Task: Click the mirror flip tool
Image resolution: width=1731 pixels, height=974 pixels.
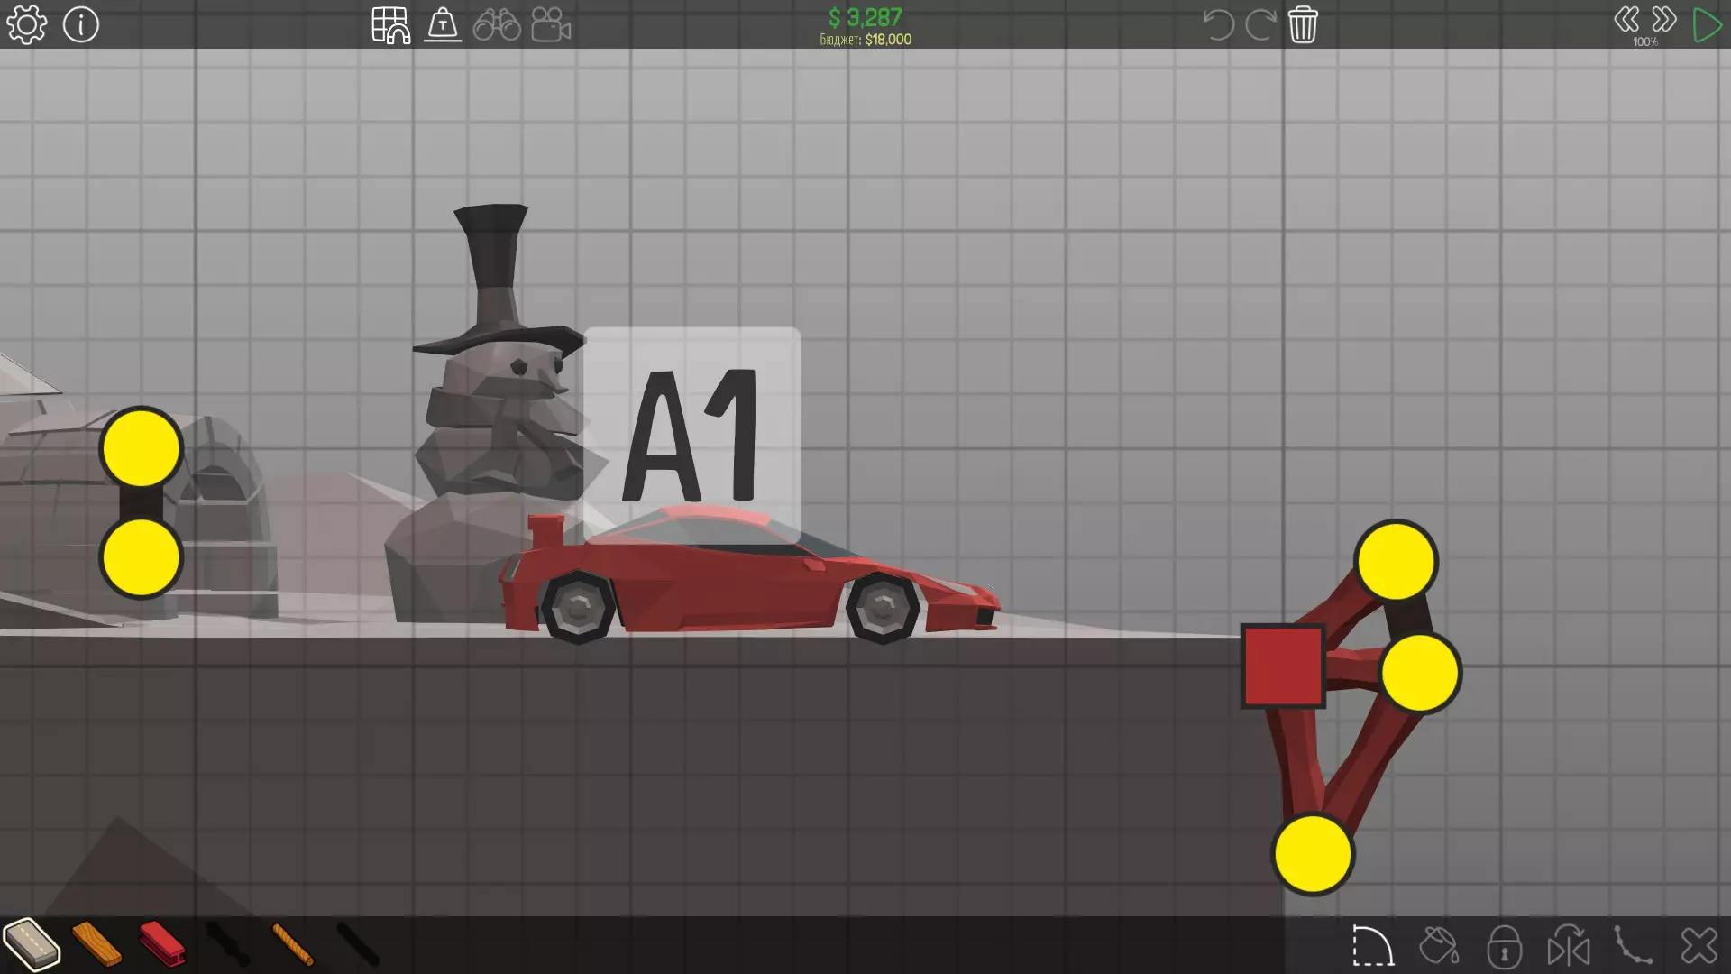Action: (1569, 947)
